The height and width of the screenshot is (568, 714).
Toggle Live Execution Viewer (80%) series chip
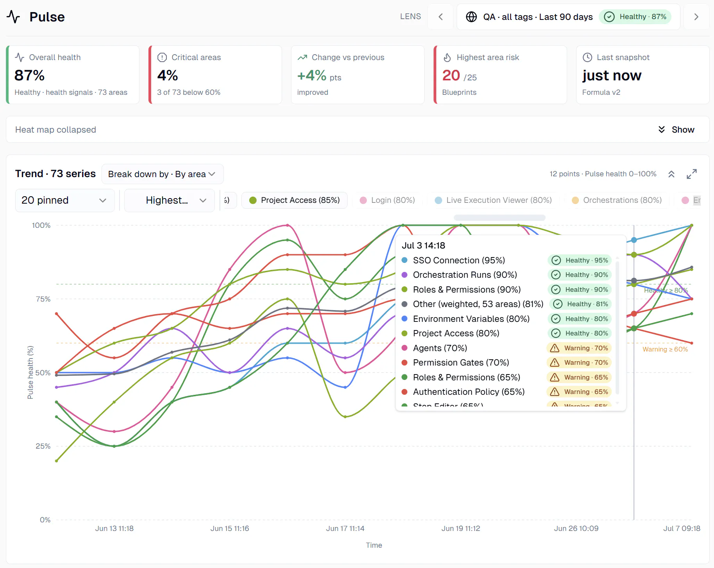(493, 200)
